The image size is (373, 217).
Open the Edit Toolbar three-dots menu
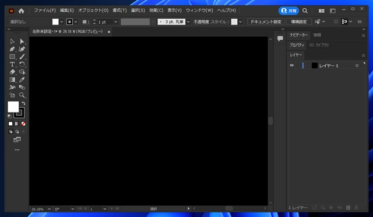point(17,150)
